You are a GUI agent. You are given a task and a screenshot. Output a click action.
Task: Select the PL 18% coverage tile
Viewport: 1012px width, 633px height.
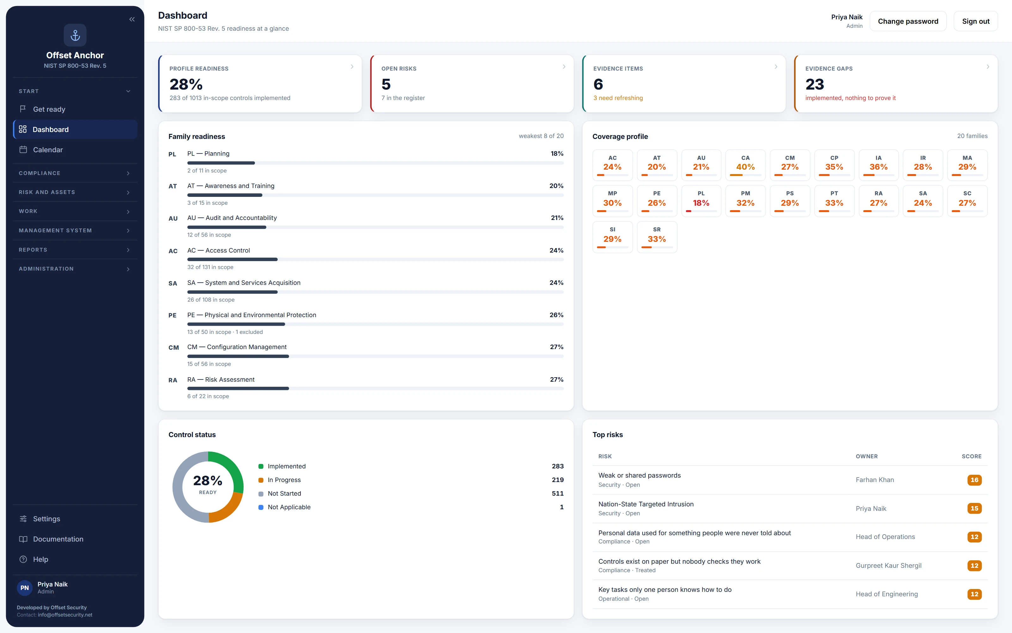(x=701, y=201)
